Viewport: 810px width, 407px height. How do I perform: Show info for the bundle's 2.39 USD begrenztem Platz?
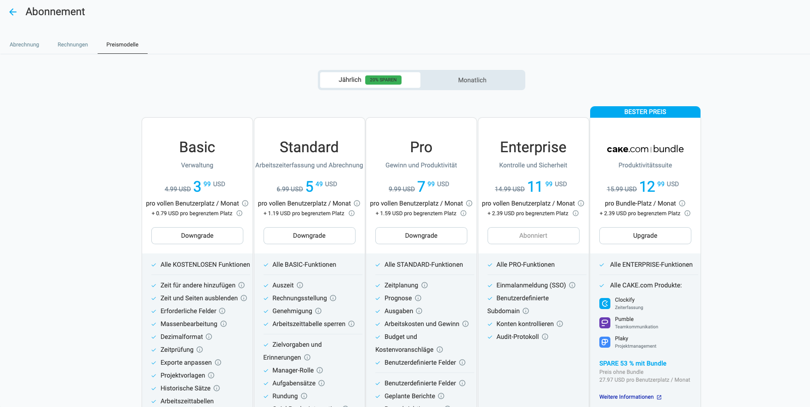[687, 213]
